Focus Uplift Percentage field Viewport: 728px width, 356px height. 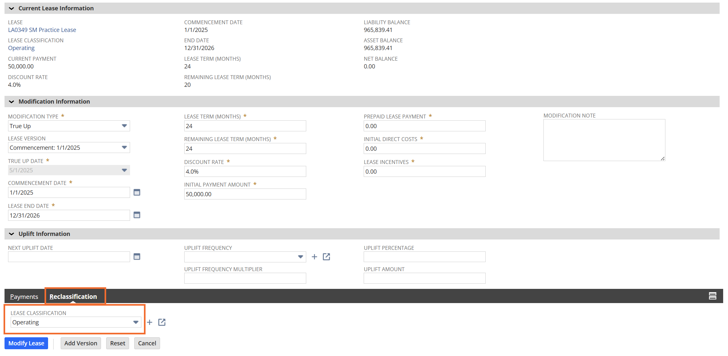point(425,257)
